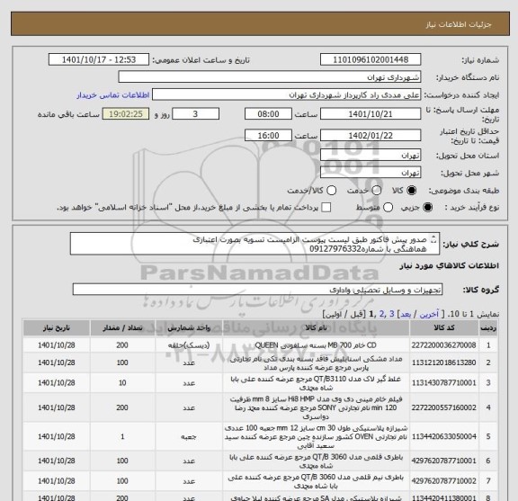Select the شیرازه پلاستیکی OVEN item name
518x501 pixels.
pos(316,437)
